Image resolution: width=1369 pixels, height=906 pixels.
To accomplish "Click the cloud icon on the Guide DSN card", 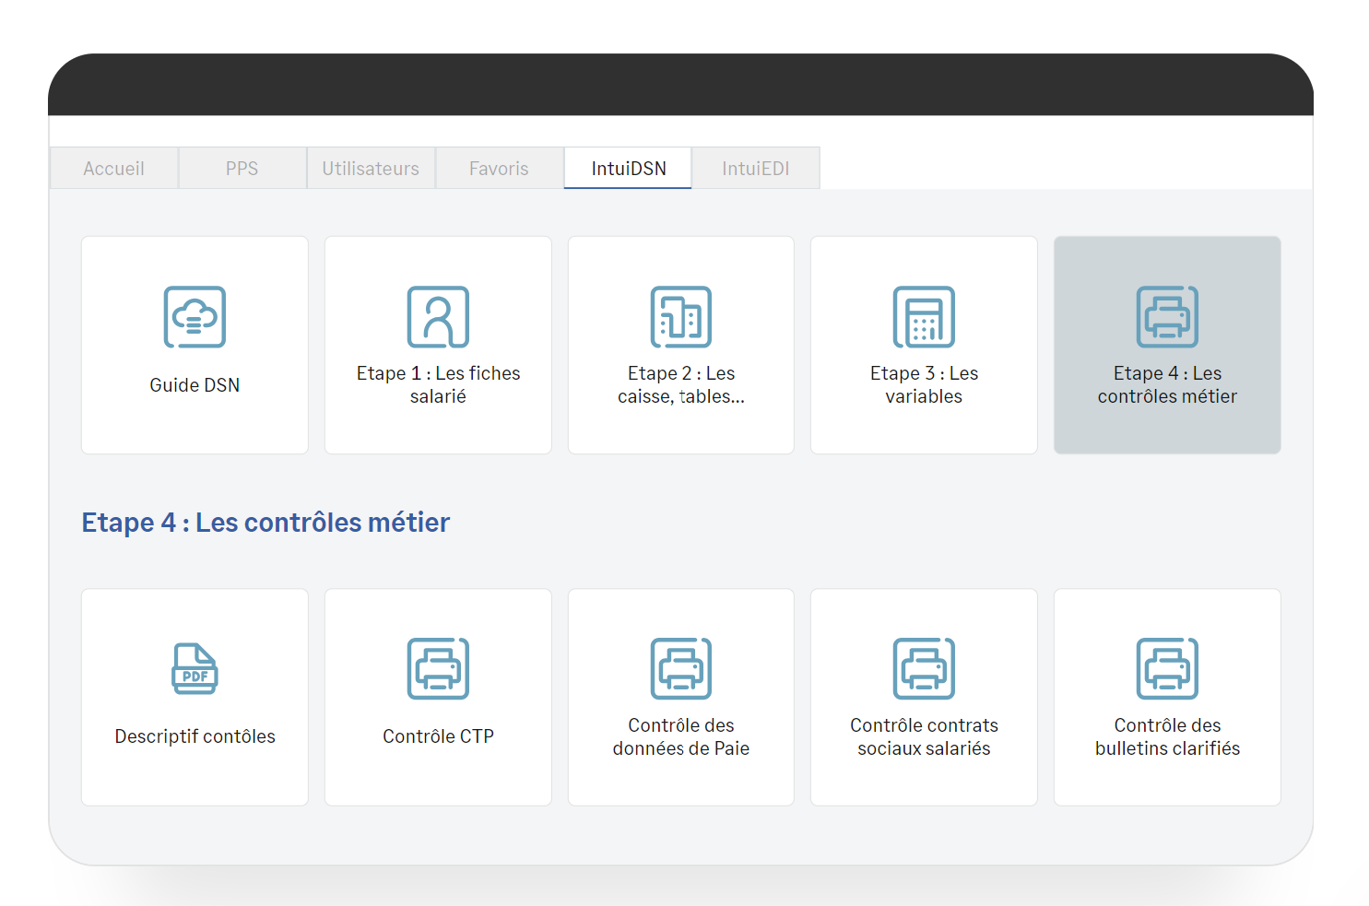I will (x=195, y=316).
